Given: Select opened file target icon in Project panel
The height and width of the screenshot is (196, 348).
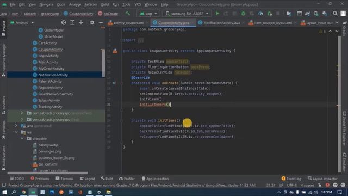Looking at the screenshot, I should [64, 22].
